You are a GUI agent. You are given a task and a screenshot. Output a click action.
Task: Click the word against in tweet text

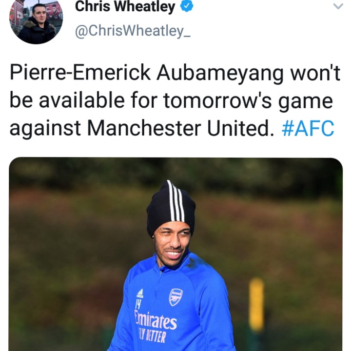(45, 129)
